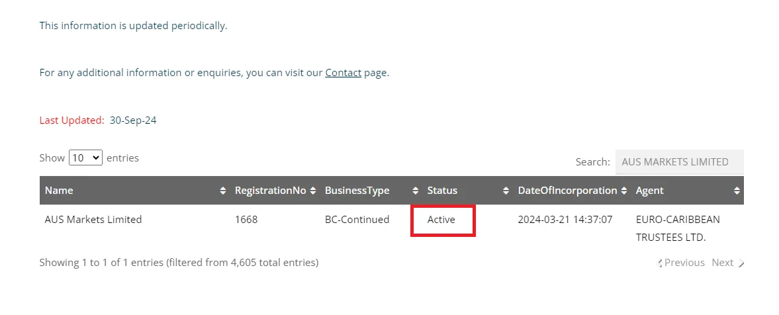The image size is (779, 315).
Task: Go to the Previous results page
Action: [x=682, y=263]
